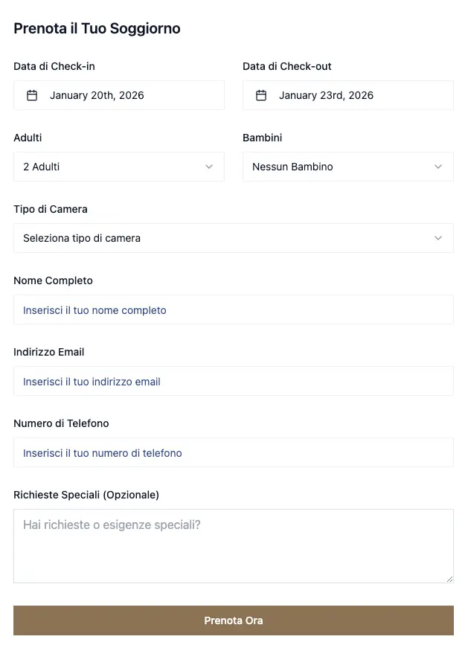The height and width of the screenshot is (648, 465).
Task: Click into the Indirizzo Email field
Action: tap(234, 381)
